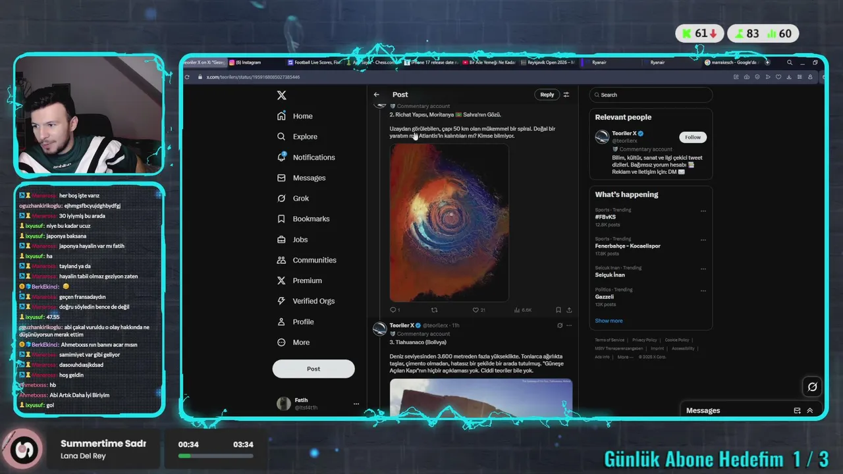Image resolution: width=843 pixels, height=474 pixels.
Task: Open the options dots beside Fenerbahçe – Kocaelispor
Action: (703, 240)
